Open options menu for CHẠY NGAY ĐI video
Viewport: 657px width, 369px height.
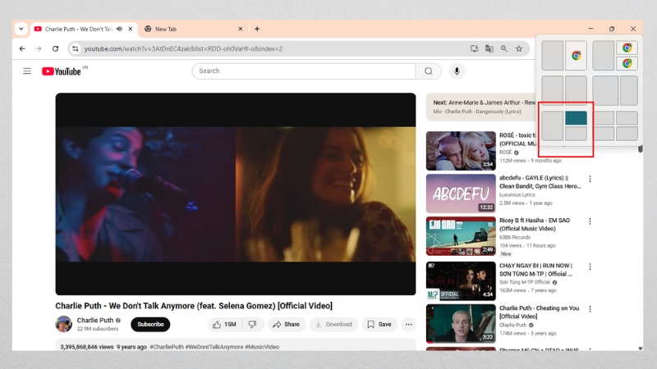[590, 266]
